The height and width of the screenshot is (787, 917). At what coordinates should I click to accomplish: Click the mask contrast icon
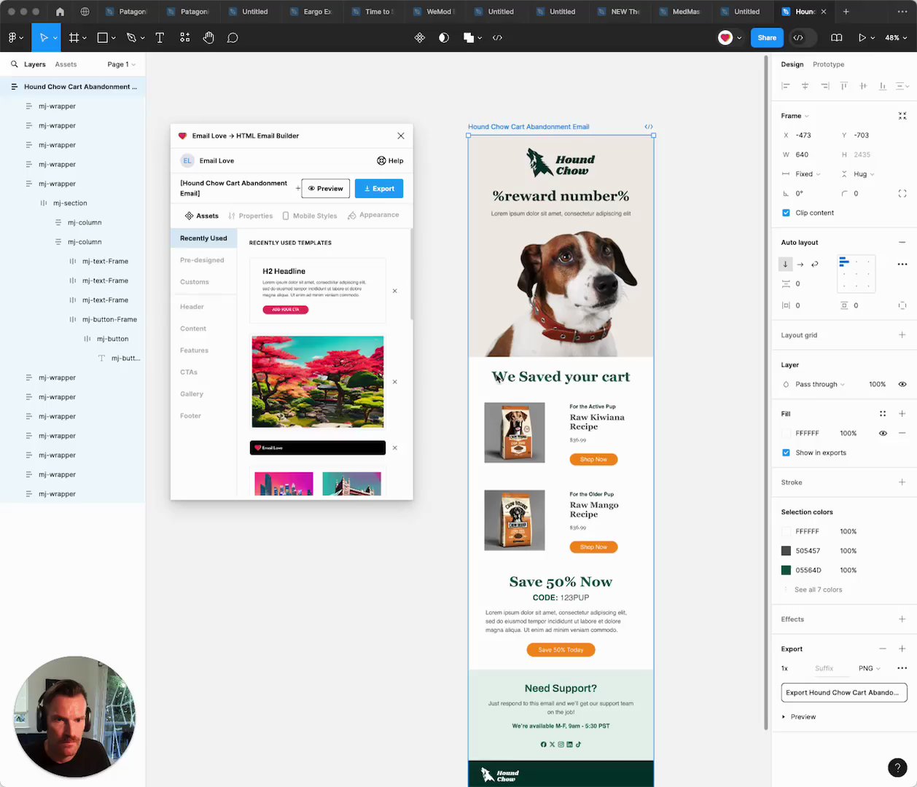443,37
